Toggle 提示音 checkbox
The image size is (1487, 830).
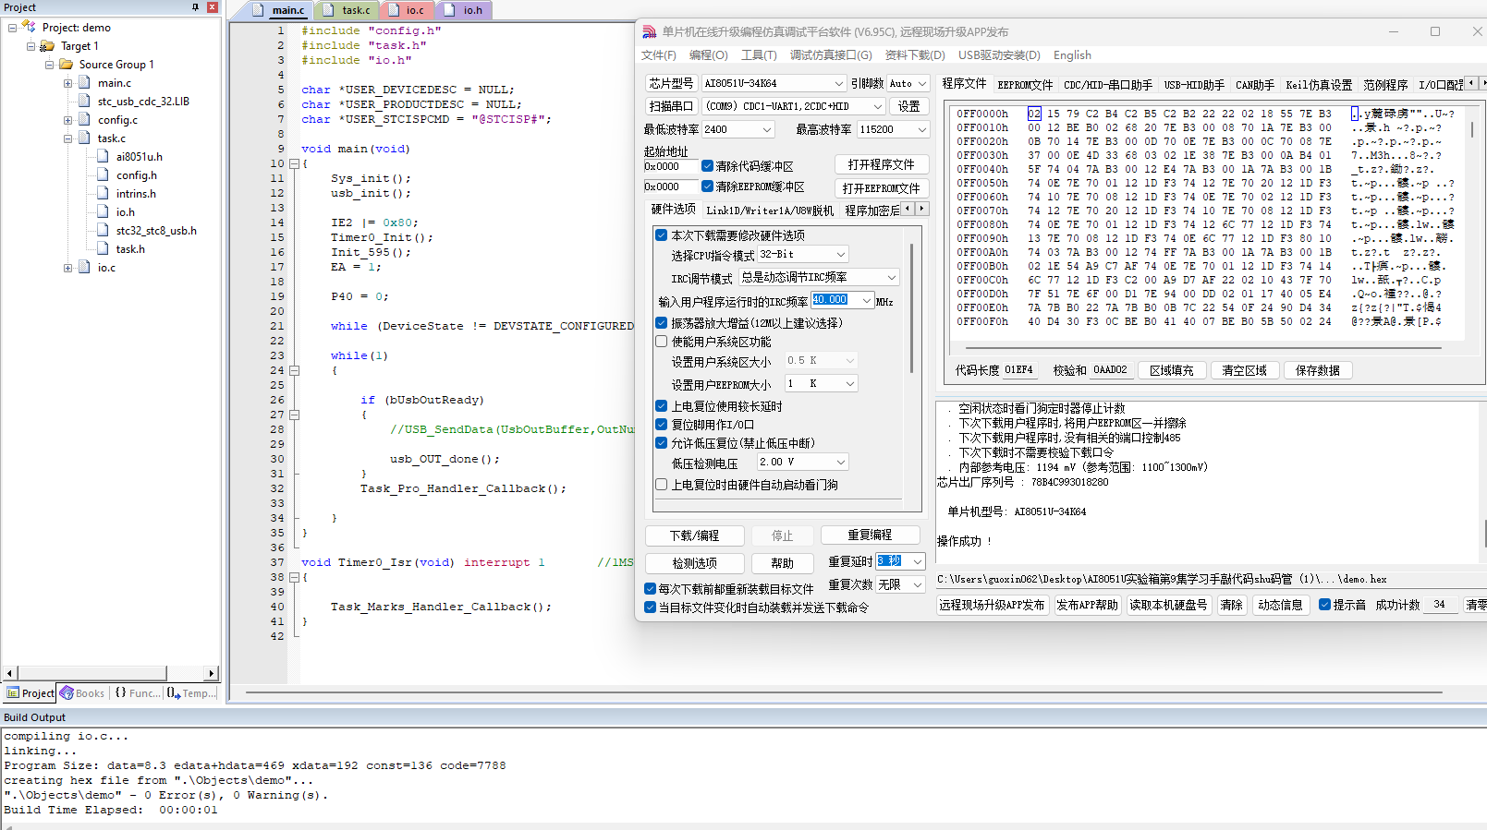[1324, 605]
